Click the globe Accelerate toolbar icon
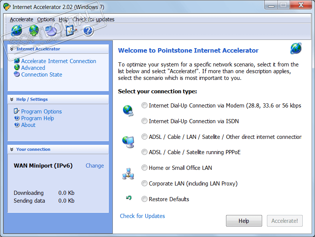This screenshot has height=237, width=315. point(17,30)
